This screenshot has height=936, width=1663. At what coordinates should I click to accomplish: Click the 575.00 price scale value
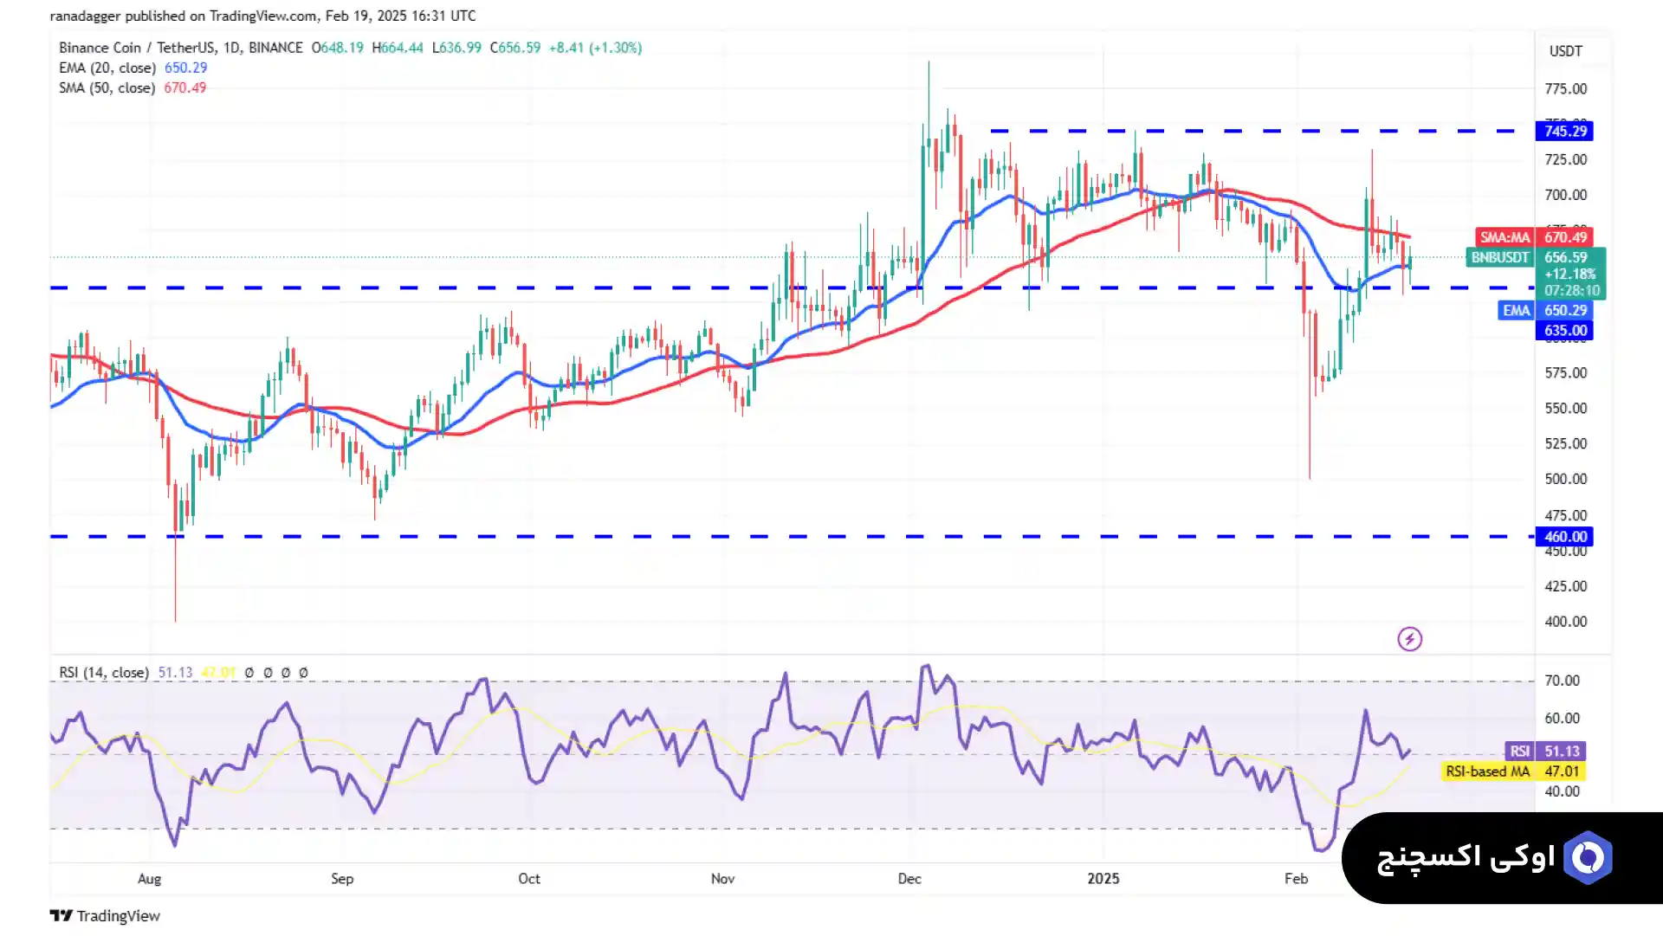coord(1566,372)
